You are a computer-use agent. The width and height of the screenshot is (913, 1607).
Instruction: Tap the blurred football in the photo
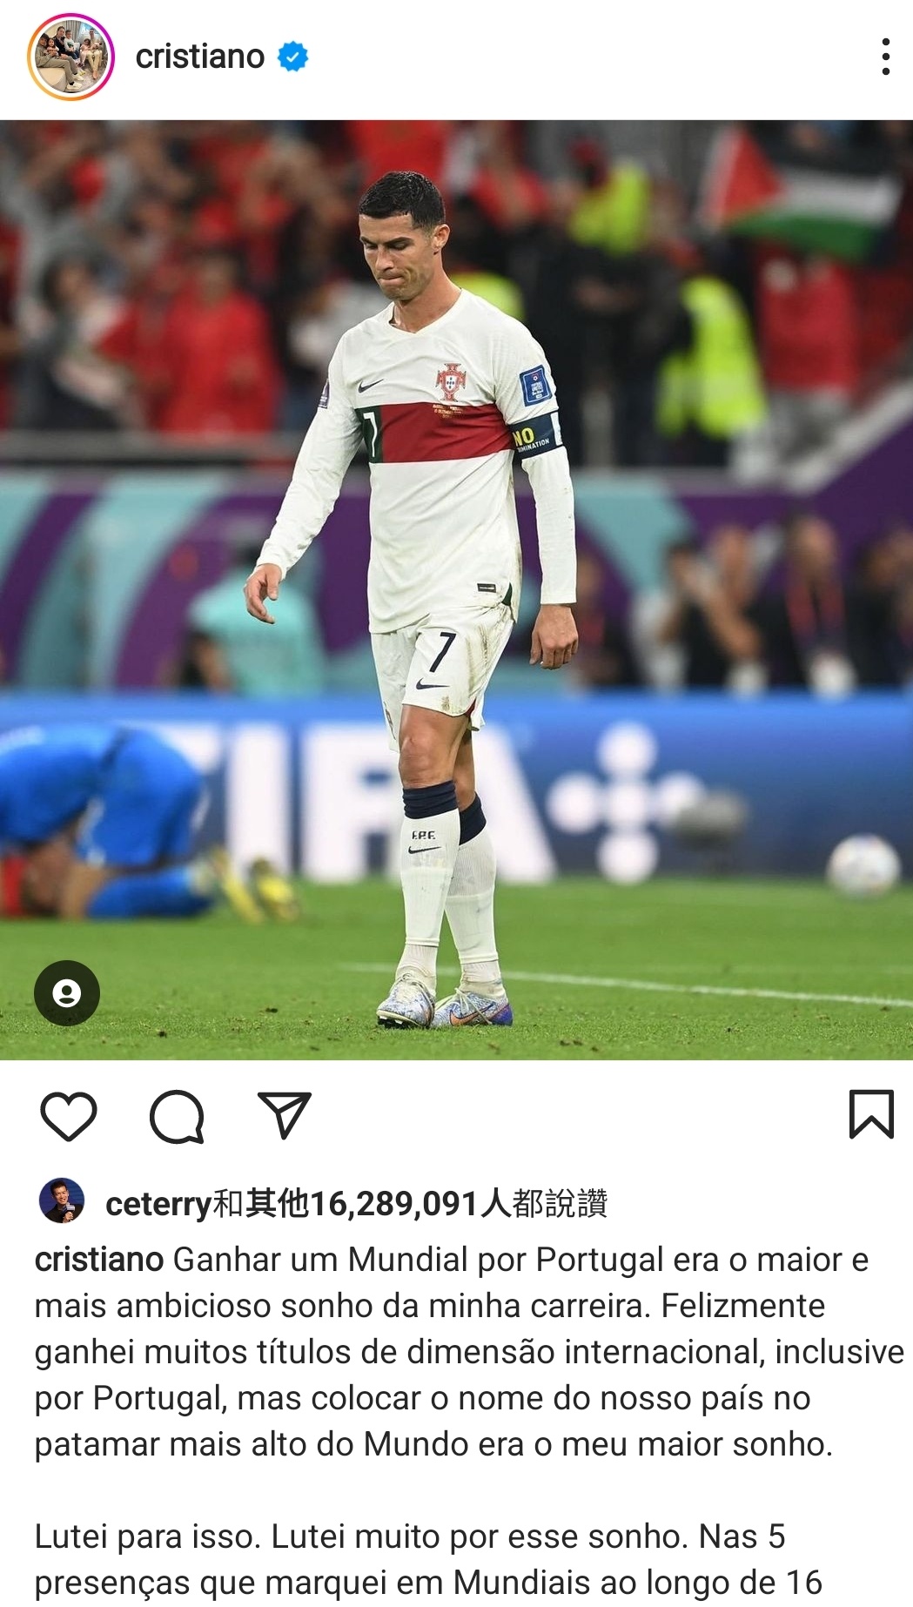(863, 865)
